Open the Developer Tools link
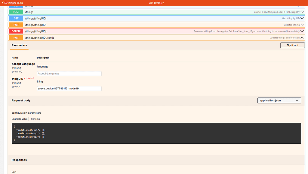 click(x=13, y=2)
